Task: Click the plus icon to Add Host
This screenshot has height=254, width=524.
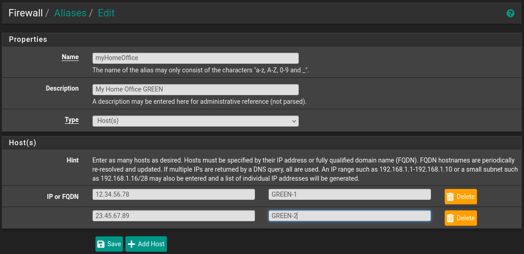Action: point(132,244)
